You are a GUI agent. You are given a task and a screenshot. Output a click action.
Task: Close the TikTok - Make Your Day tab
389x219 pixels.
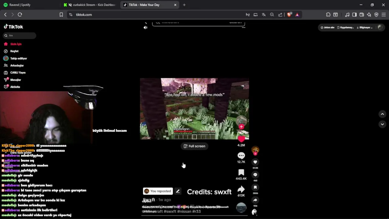(x=175, y=5)
